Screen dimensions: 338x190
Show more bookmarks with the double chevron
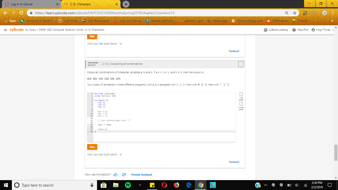click(x=332, y=21)
